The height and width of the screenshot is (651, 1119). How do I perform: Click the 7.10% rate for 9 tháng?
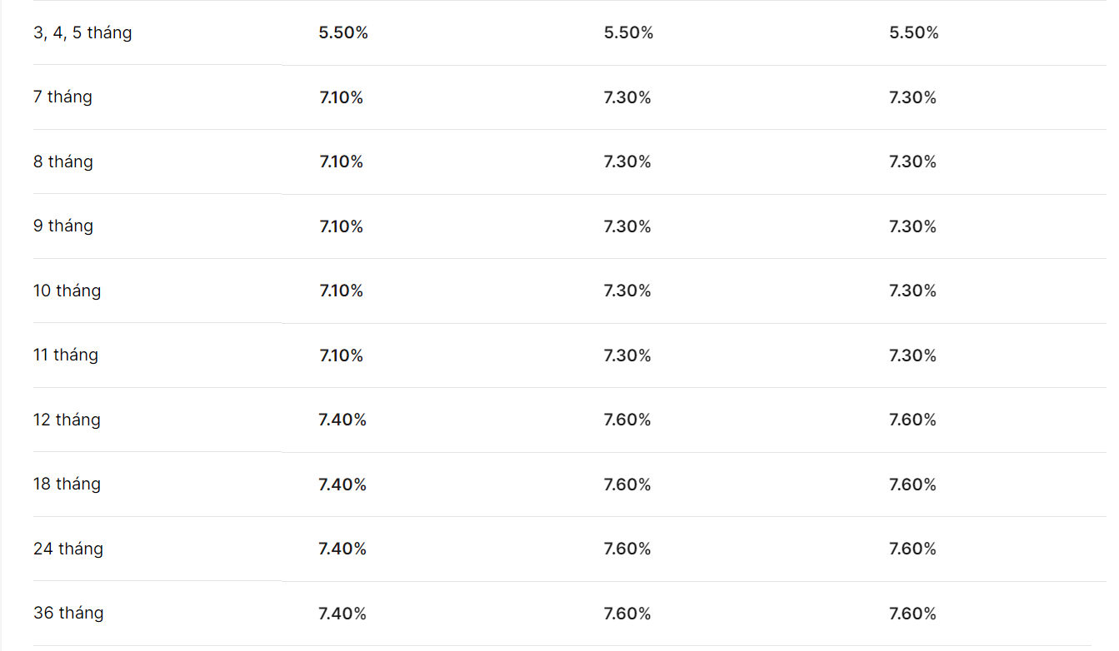pyautogui.click(x=342, y=226)
